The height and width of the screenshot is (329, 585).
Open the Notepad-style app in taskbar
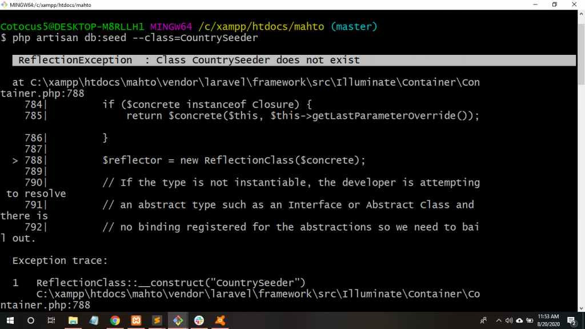point(94,320)
